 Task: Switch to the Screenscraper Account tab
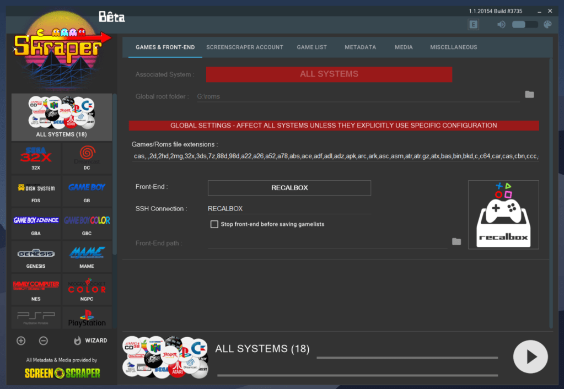click(244, 47)
